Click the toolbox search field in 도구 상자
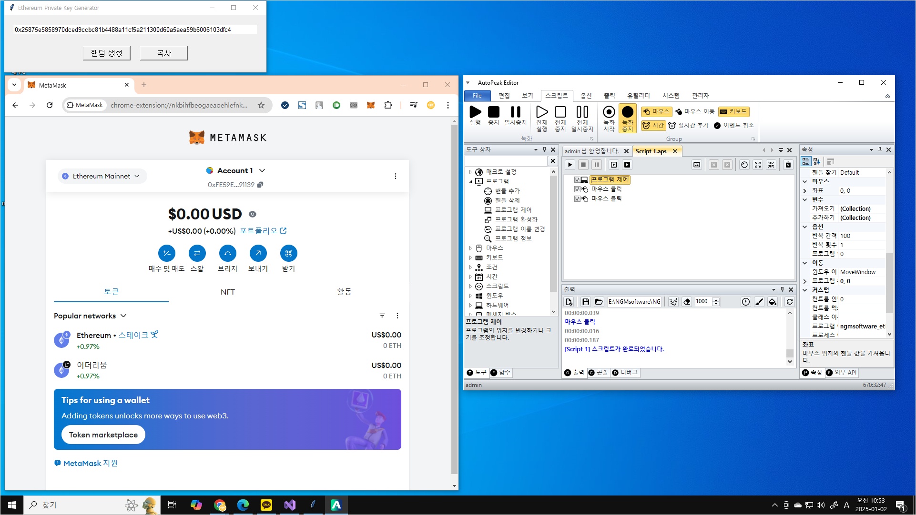This screenshot has width=916, height=515. [507, 161]
